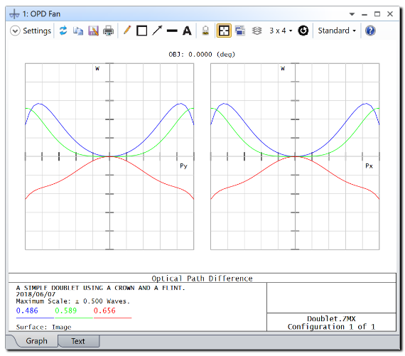
Task: Toggle the active grid layout button
Action: tap(224, 31)
